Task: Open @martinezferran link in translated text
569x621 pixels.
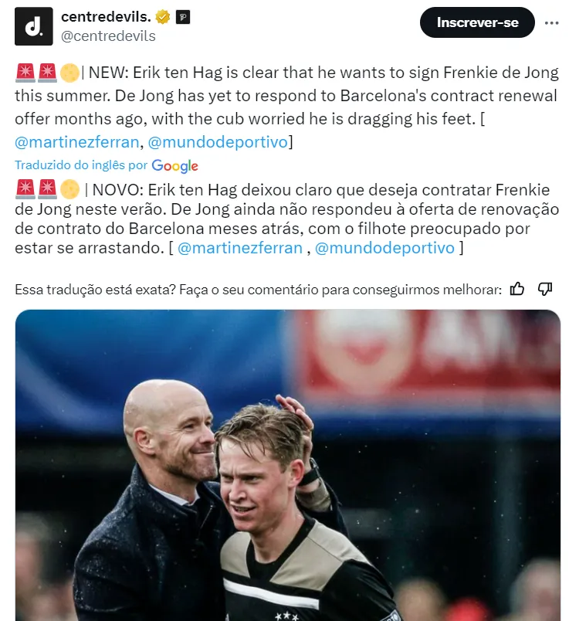Action: (240, 248)
